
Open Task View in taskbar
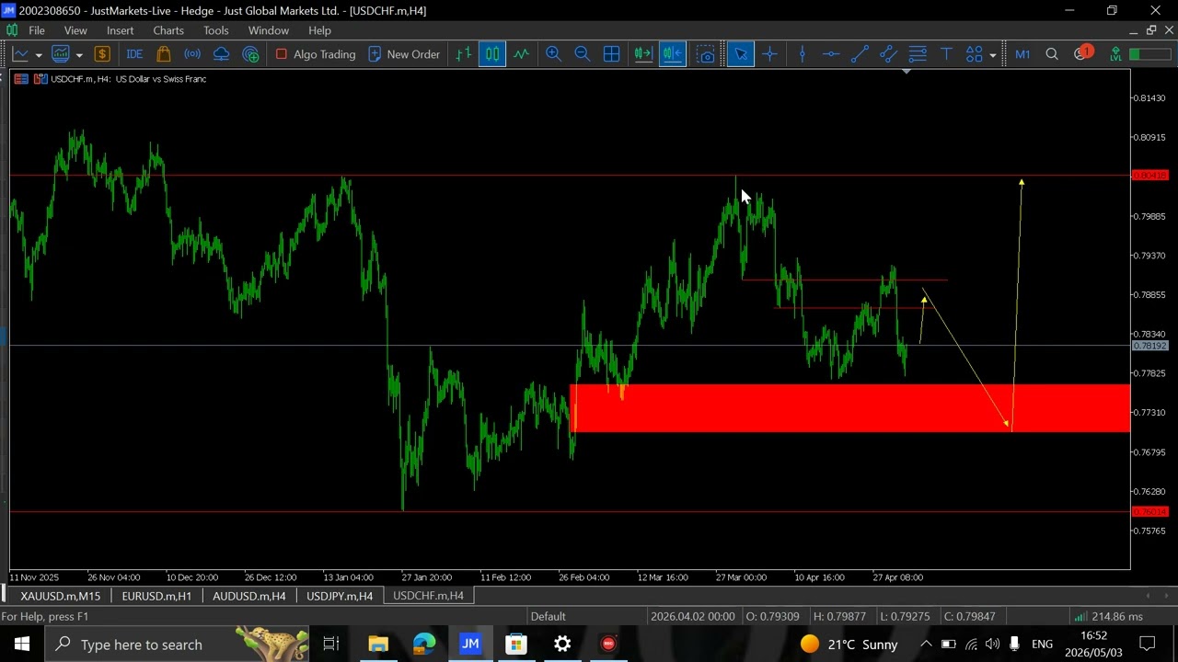(x=331, y=645)
